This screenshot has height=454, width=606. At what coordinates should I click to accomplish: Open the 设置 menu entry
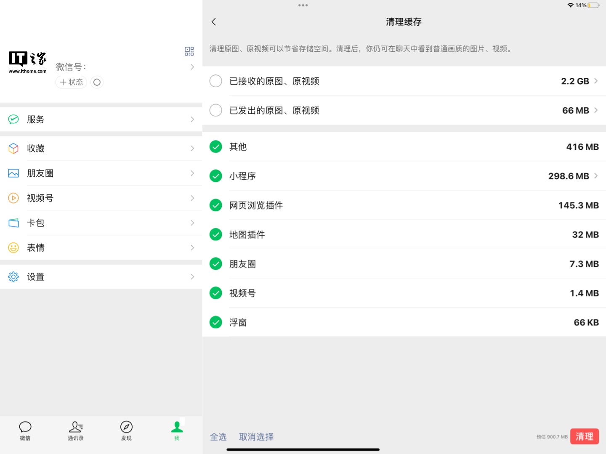101,277
